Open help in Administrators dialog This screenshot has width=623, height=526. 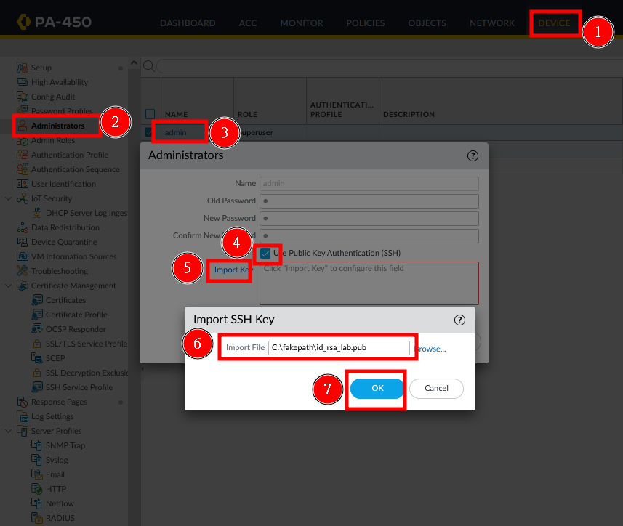pyautogui.click(x=473, y=155)
